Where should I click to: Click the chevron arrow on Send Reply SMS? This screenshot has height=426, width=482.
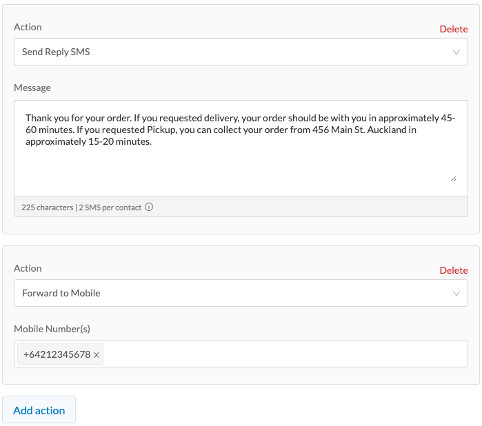456,52
